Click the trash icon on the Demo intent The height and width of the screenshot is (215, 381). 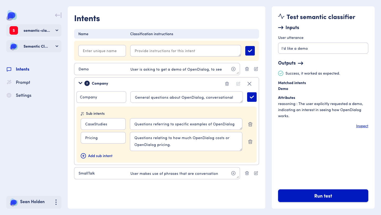247,69
